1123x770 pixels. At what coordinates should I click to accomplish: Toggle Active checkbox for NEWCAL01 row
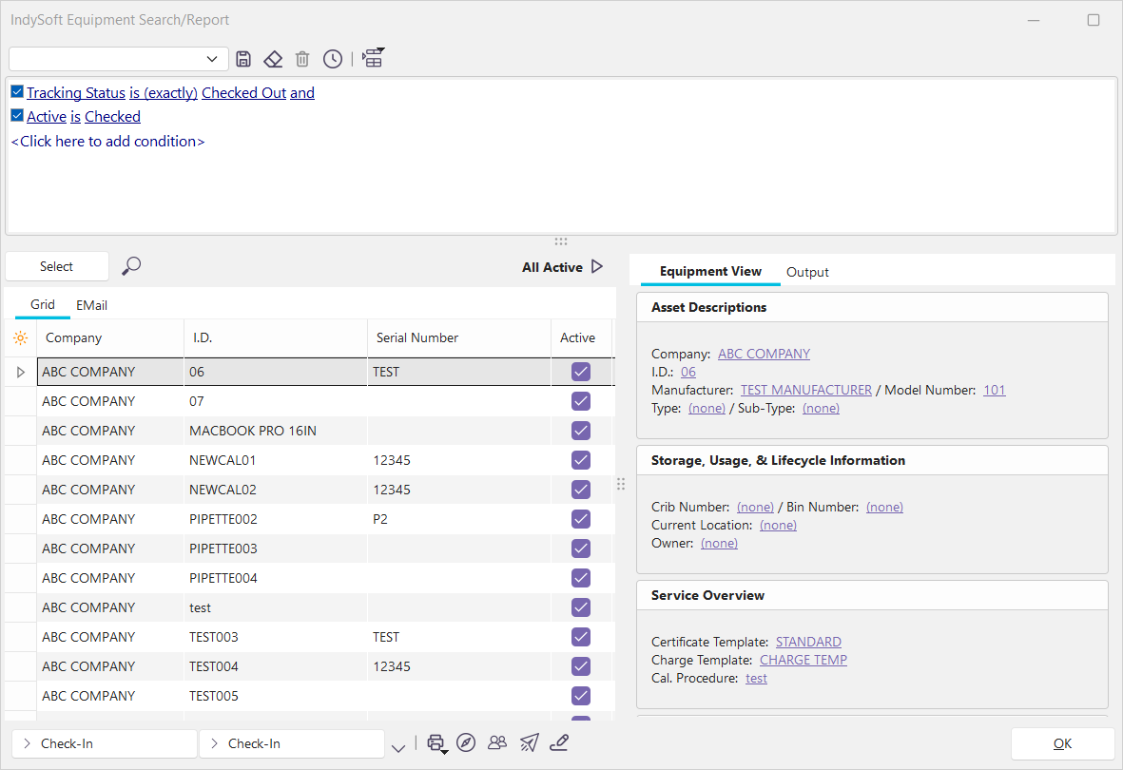[581, 460]
